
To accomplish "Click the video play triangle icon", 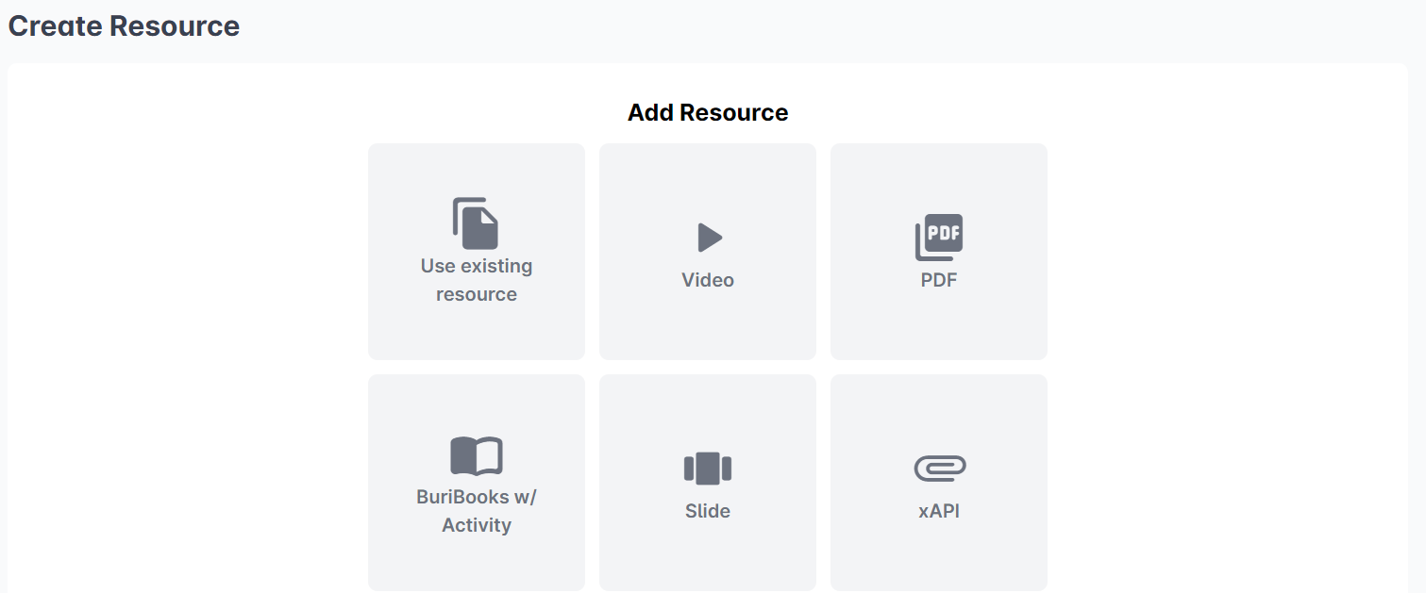I will 709,238.
